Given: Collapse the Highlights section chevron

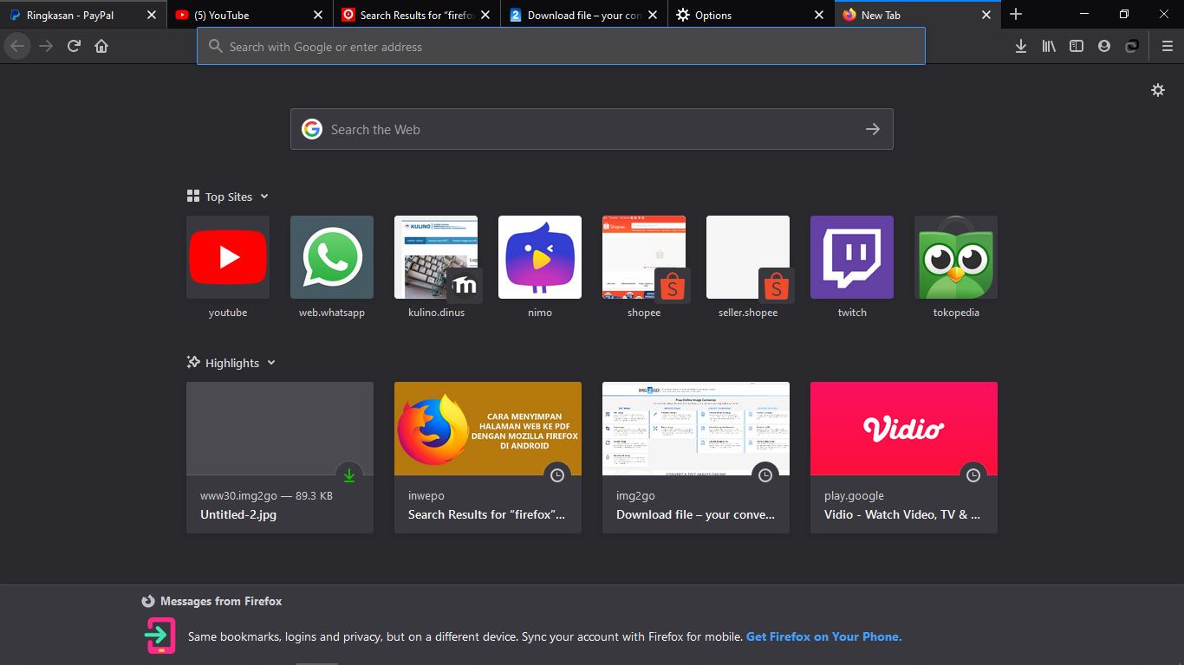Looking at the screenshot, I should tap(271, 363).
